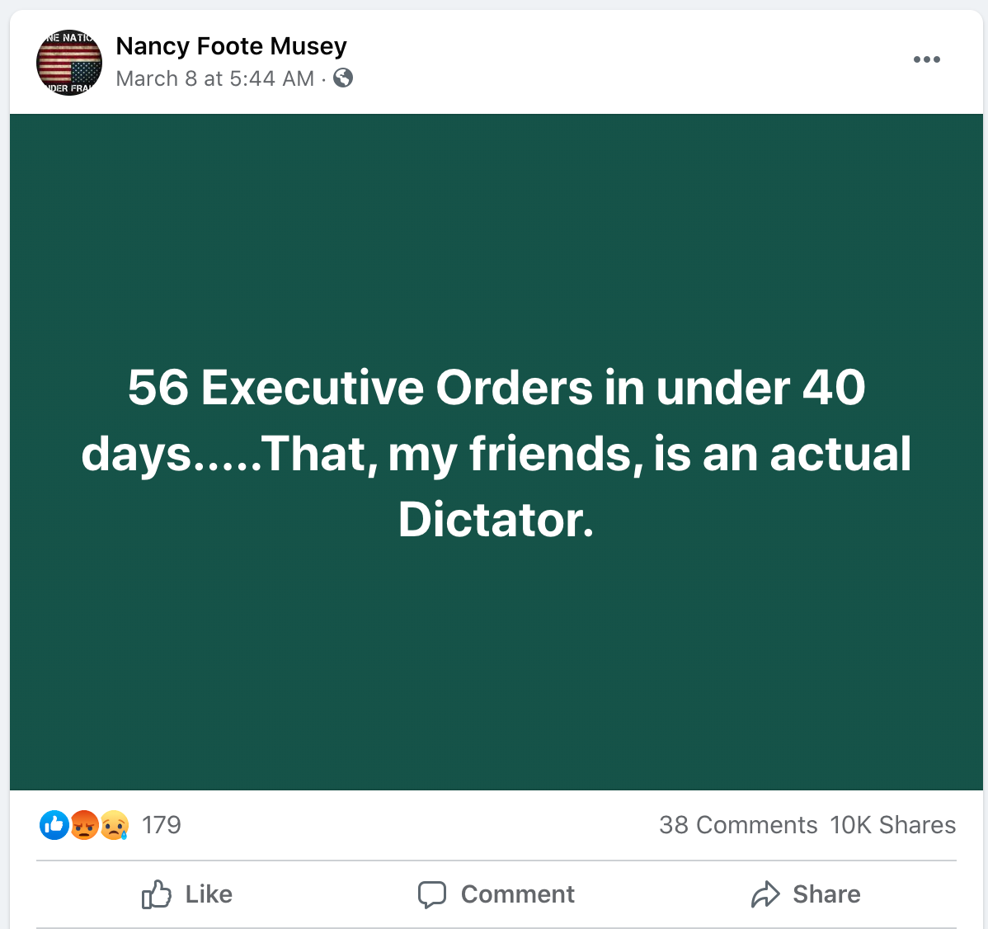Click the blue thumbs-up reaction emoji
This screenshot has width=988, height=929.
click(x=54, y=824)
